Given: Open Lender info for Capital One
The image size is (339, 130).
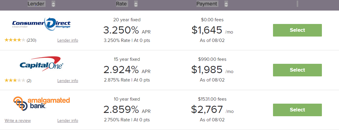Looking at the screenshot, I should tap(67, 81).
